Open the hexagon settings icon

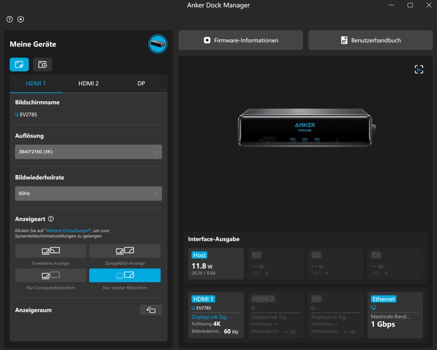pos(20,19)
